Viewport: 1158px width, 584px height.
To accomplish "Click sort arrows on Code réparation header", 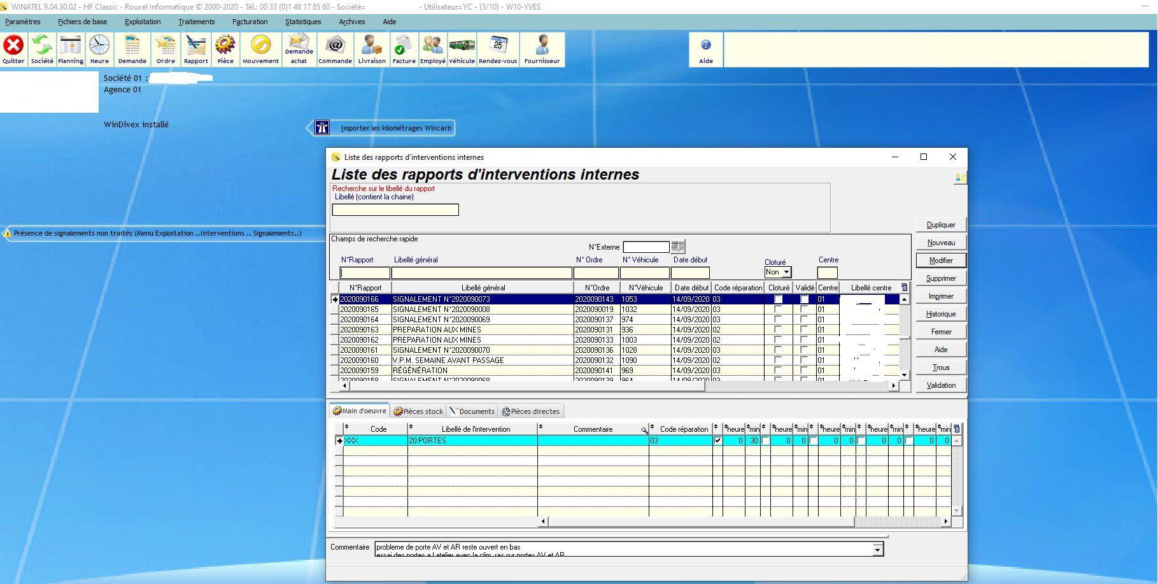I will pyautogui.click(x=652, y=428).
